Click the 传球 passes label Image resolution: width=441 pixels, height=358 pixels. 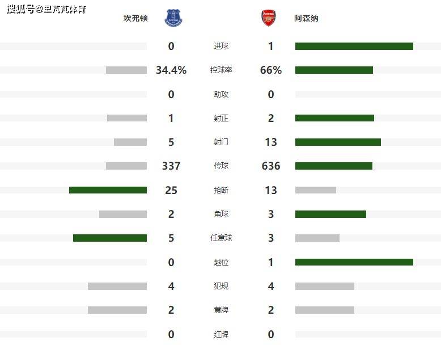click(221, 166)
